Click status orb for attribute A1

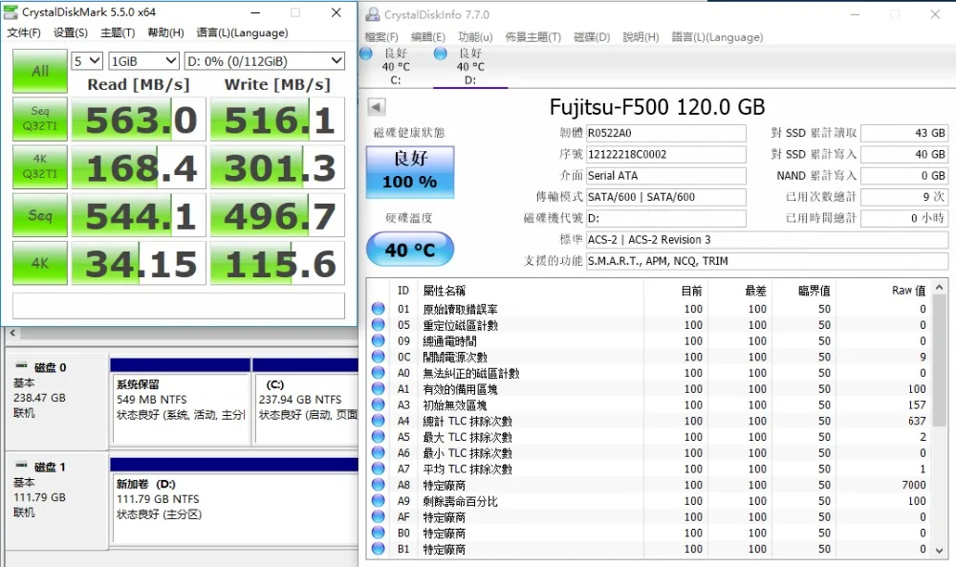click(x=378, y=388)
